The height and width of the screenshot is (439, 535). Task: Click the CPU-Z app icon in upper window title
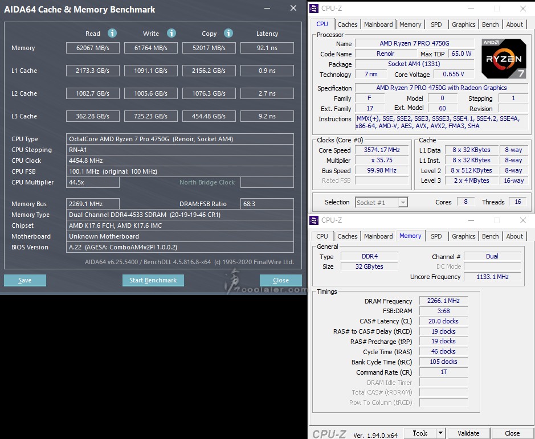(x=314, y=9)
